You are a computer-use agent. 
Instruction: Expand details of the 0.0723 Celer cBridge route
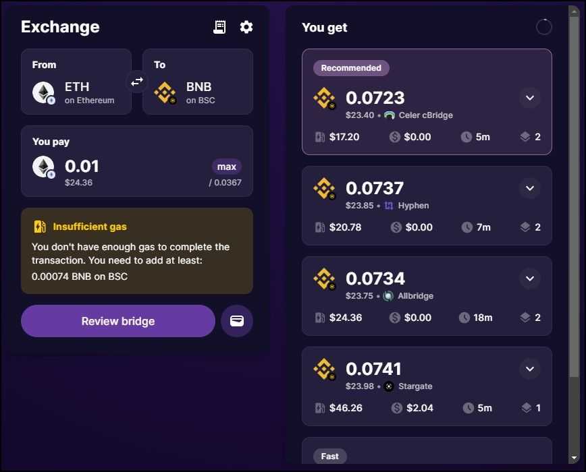tap(530, 98)
